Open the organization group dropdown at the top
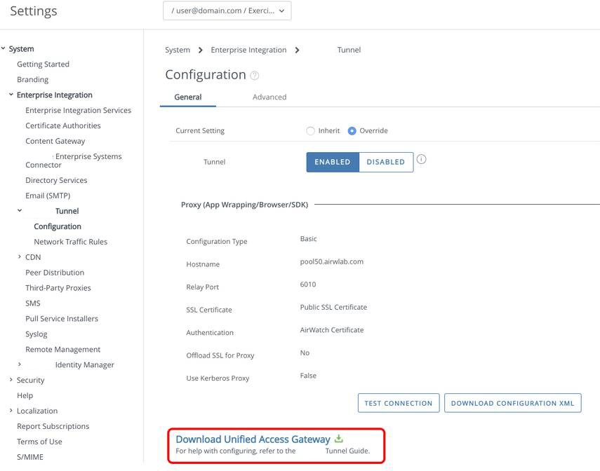Viewport: 600px width, 471px height. click(x=227, y=11)
